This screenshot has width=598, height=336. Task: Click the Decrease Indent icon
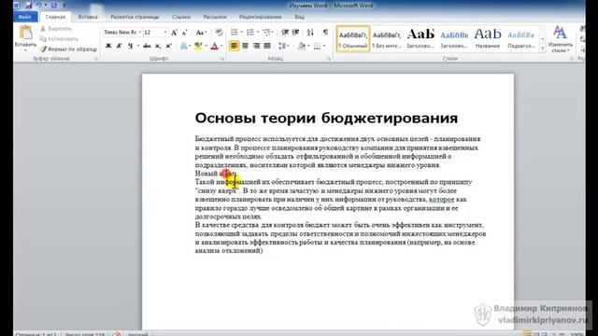[285, 33]
